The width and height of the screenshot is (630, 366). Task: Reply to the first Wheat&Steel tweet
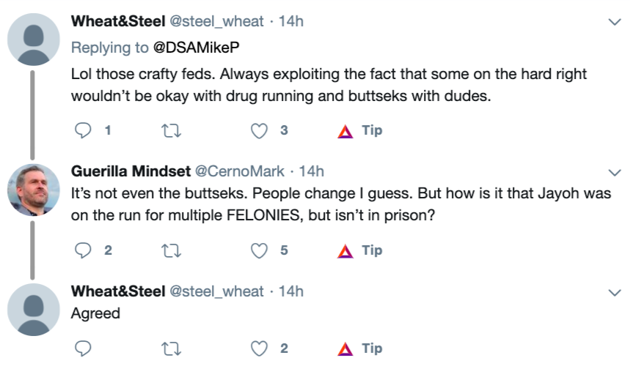82,131
